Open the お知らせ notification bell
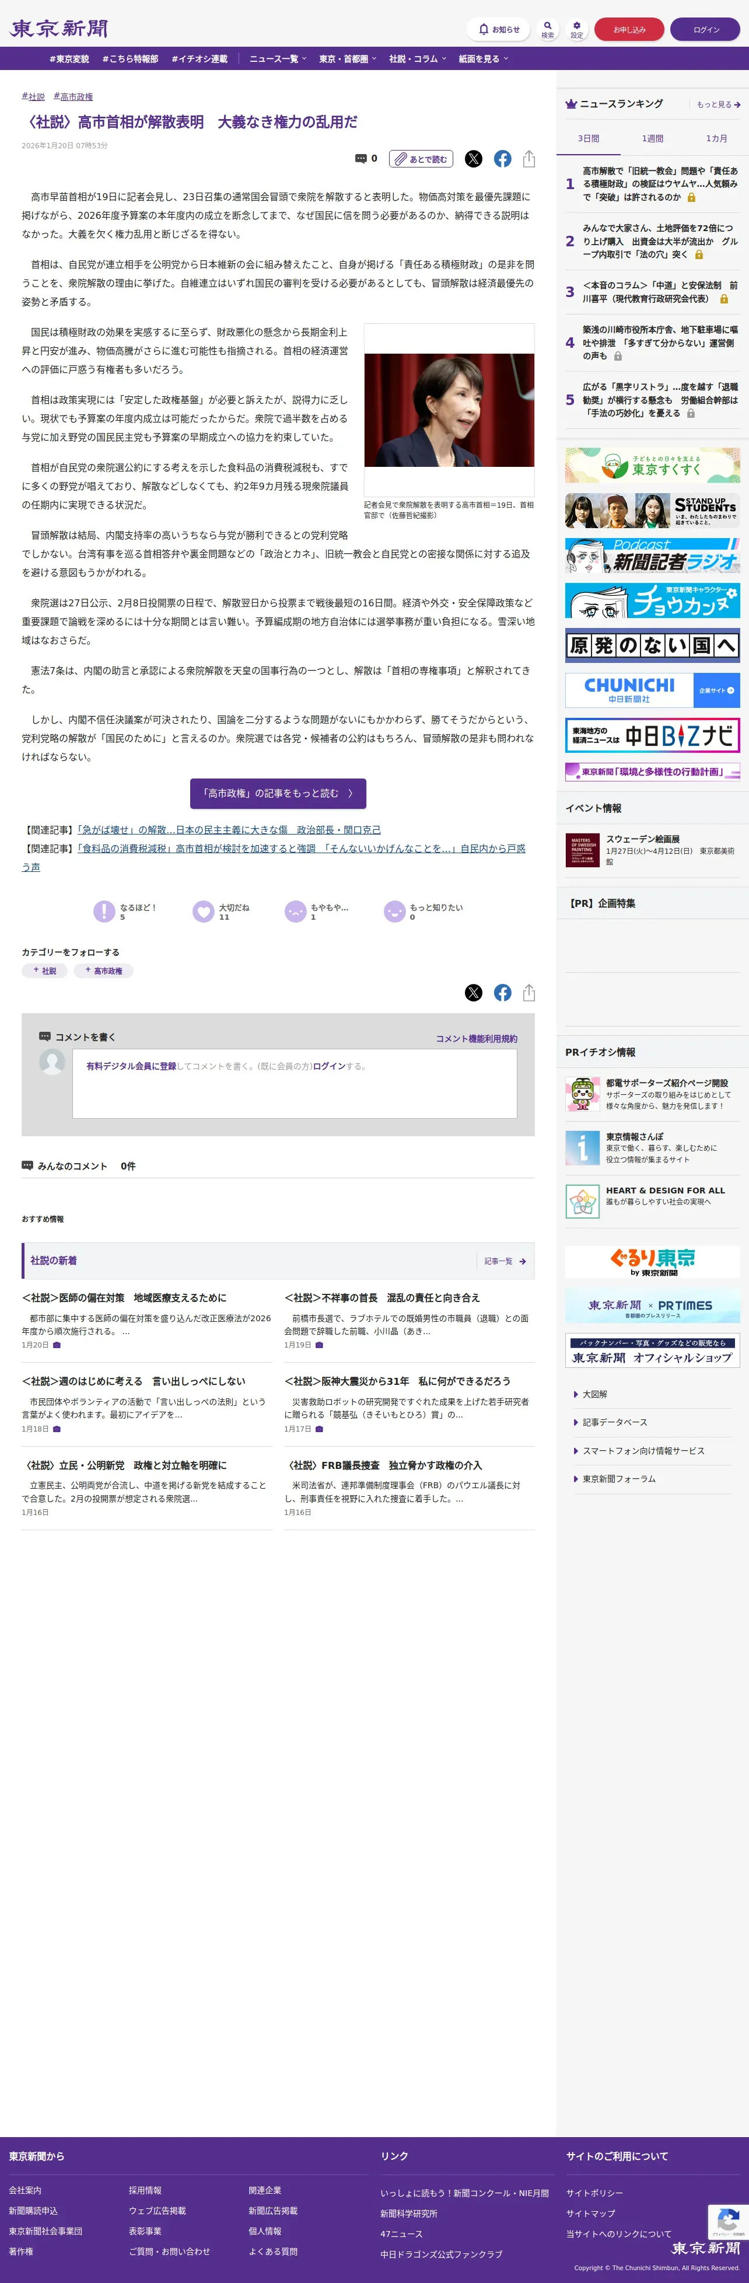 coord(498,29)
